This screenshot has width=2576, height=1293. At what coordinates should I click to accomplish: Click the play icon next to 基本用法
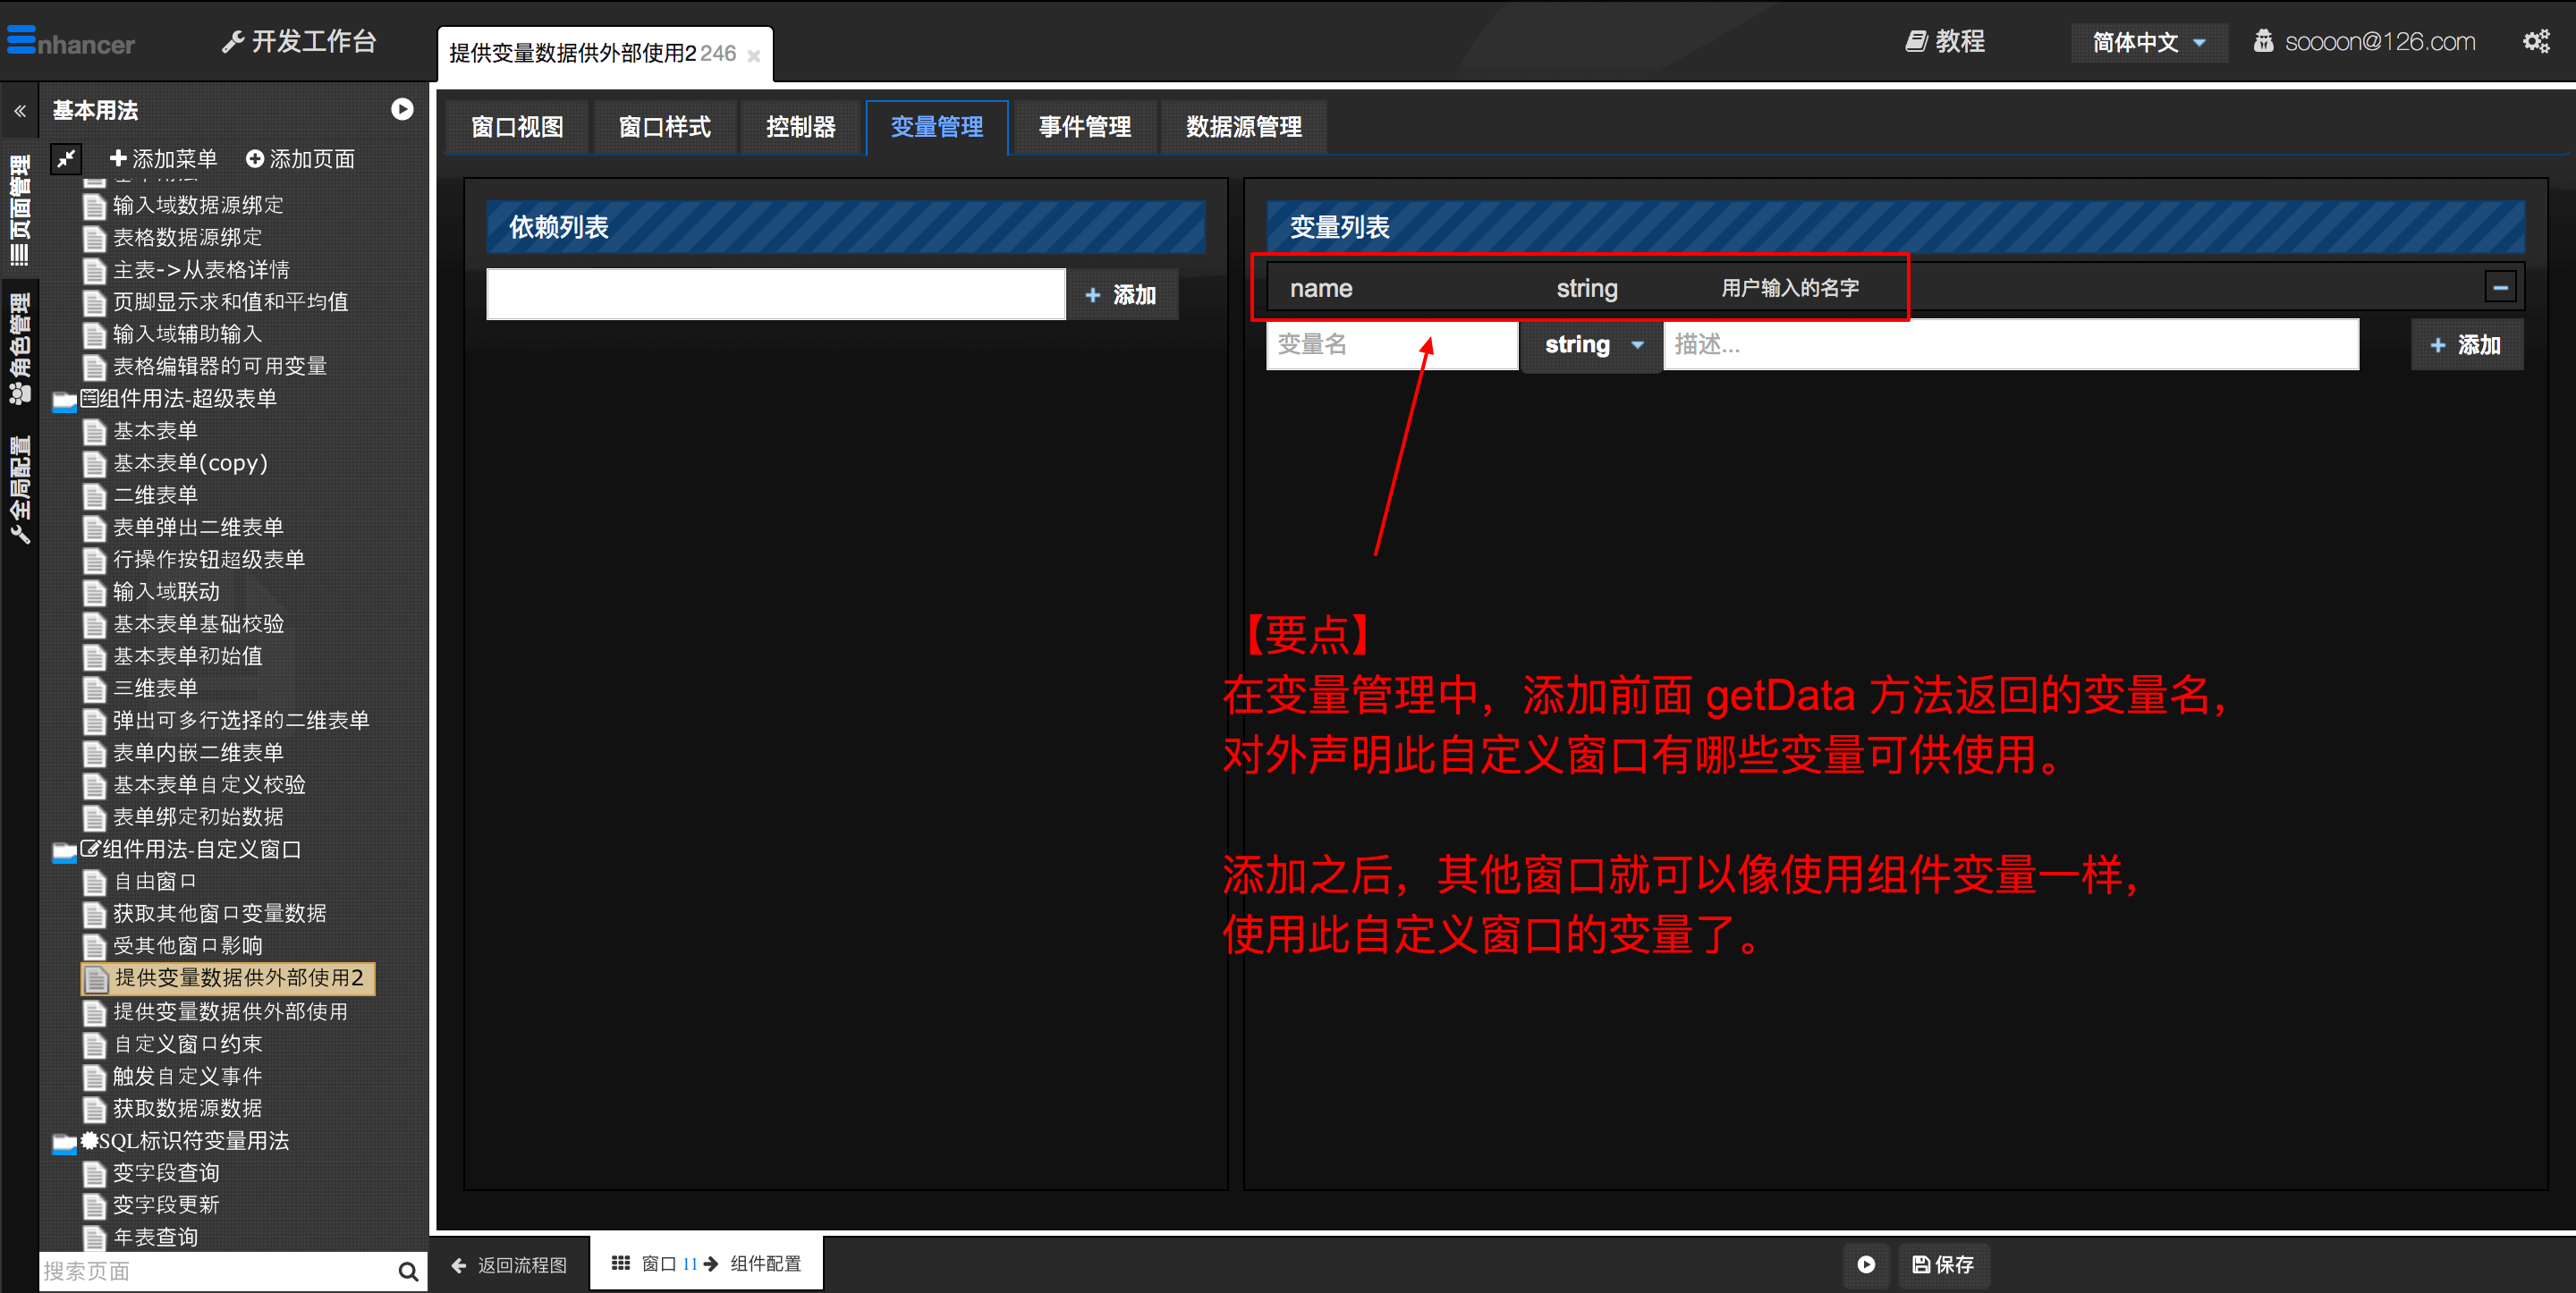[402, 110]
